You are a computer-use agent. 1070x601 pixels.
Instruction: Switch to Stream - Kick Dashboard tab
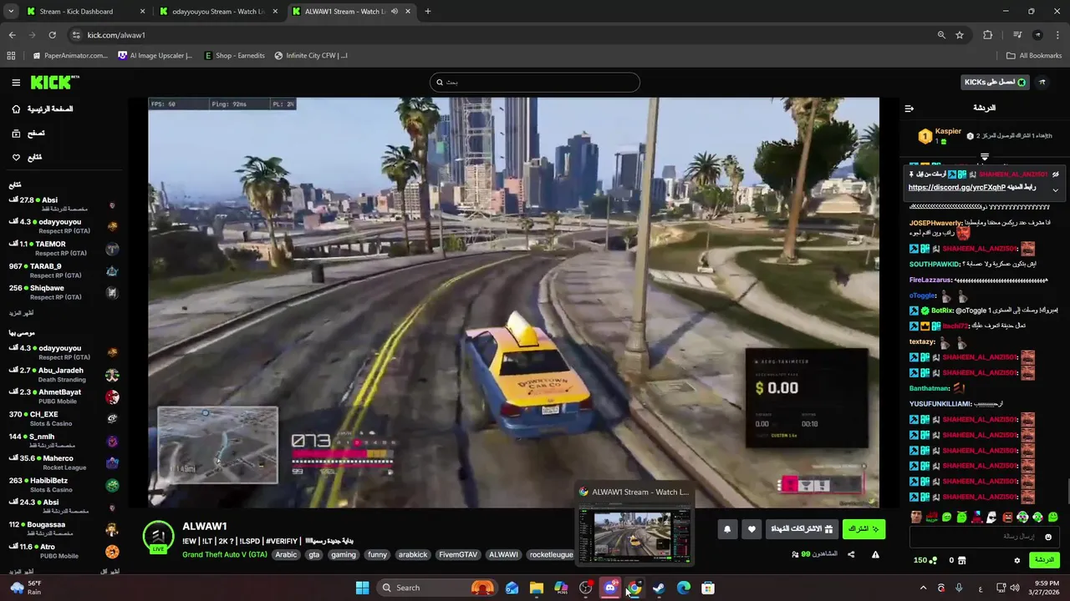[86, 12]
